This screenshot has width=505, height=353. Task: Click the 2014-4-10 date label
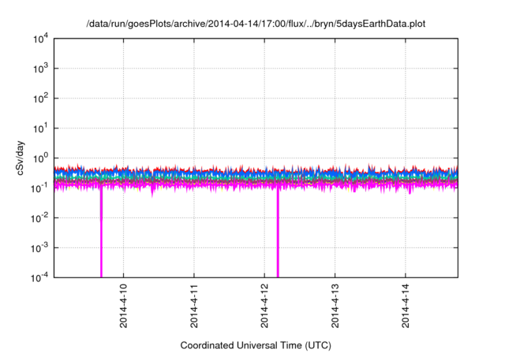(123, 306)
